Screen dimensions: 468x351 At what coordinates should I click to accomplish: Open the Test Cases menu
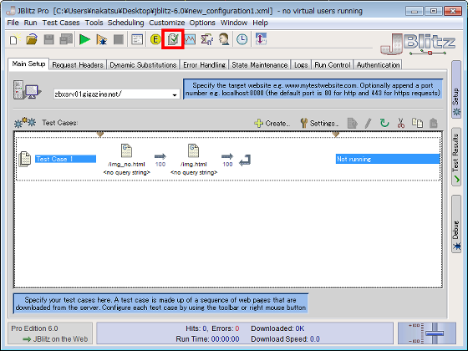[61, 23]
